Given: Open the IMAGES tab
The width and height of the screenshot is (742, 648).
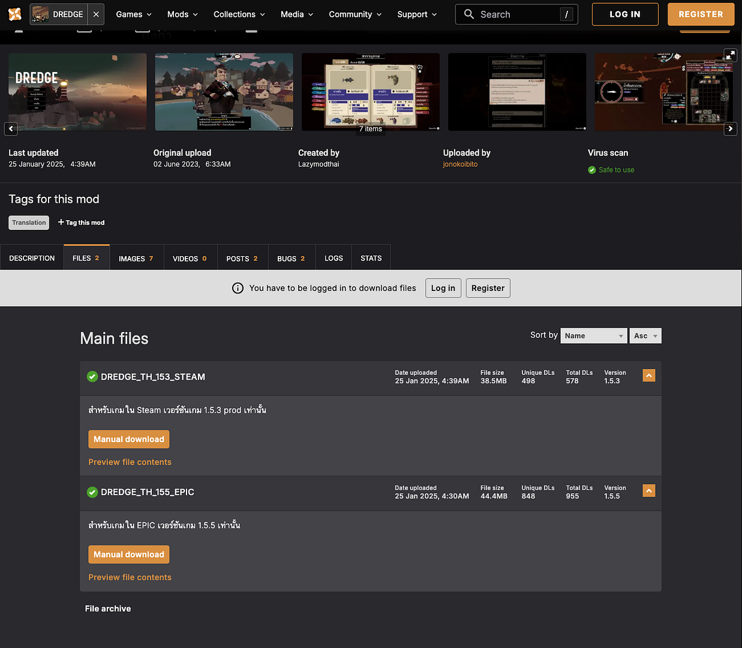Looking at the screenshot, I should click(136, 259).
